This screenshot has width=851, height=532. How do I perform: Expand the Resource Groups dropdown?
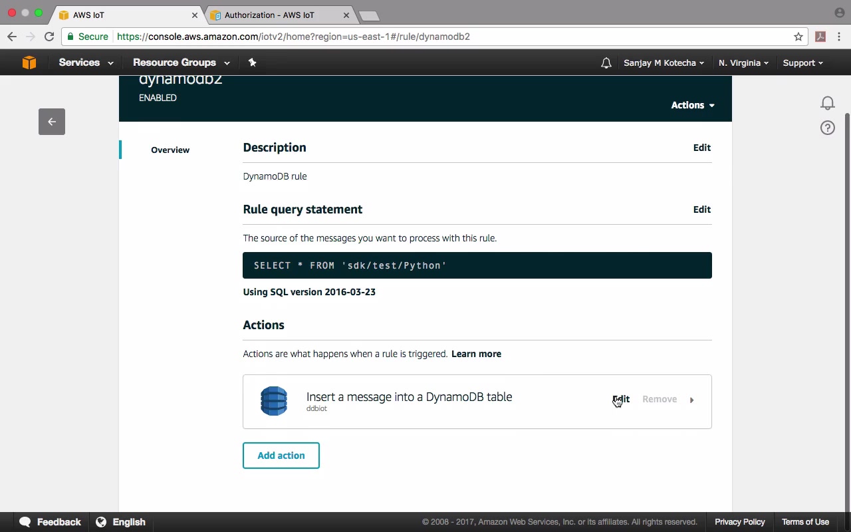182,63
